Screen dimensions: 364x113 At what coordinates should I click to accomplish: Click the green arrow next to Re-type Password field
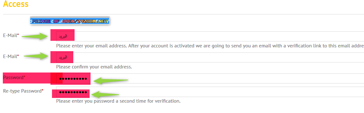tap(105, 94)
